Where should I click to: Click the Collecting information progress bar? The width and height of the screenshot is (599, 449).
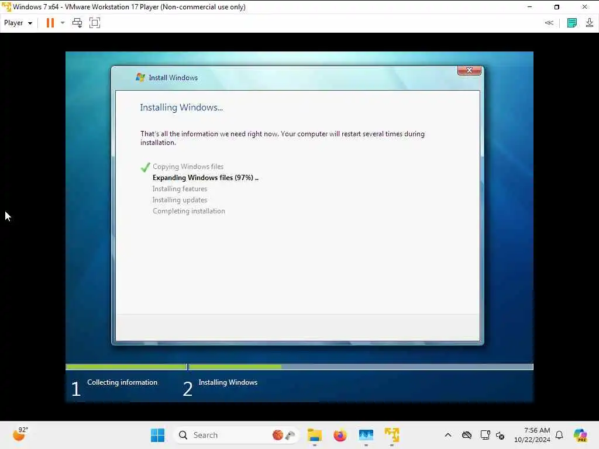[126, 367]
